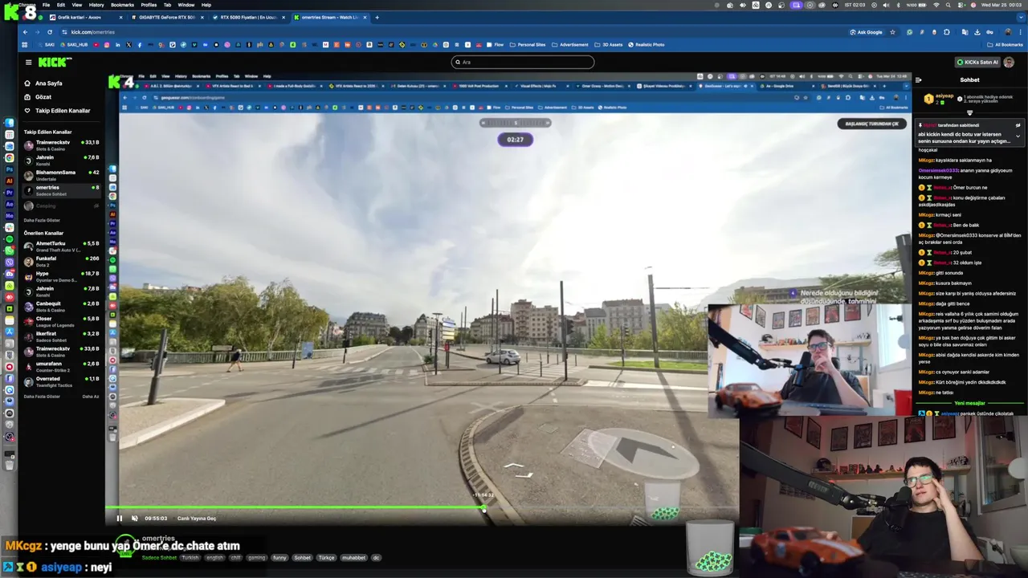
Task: Open All Bookmarks folder
Action: click(x=1006, y=45)
